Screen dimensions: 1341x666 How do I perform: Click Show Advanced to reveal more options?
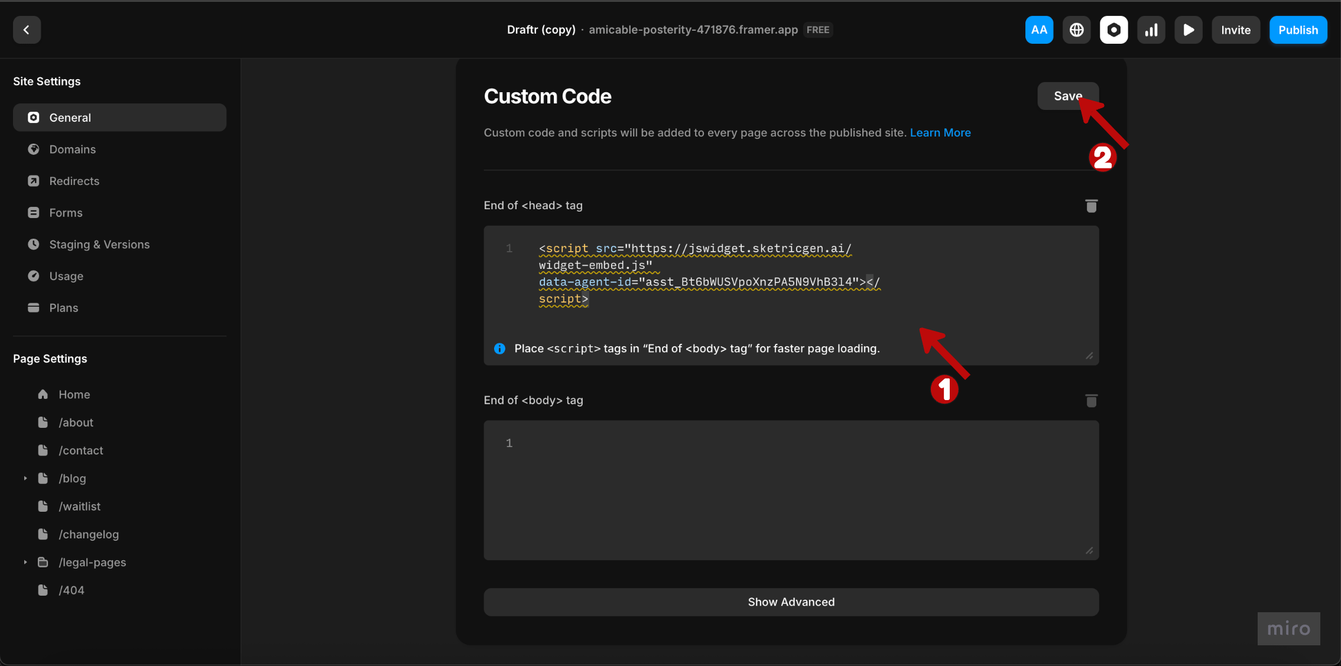[791, 602]
